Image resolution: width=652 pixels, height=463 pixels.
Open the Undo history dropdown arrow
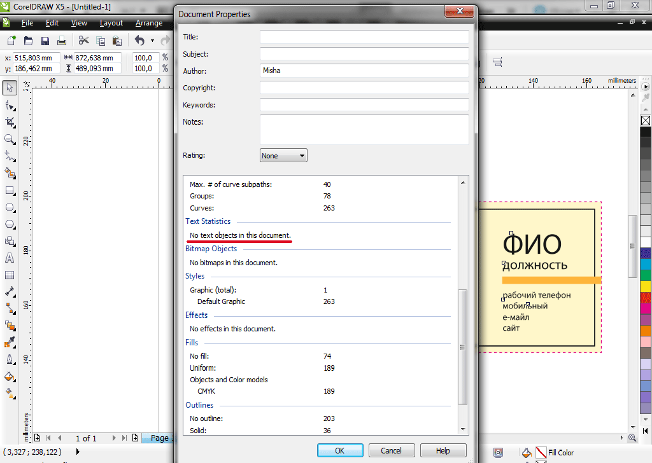(152, 41)
